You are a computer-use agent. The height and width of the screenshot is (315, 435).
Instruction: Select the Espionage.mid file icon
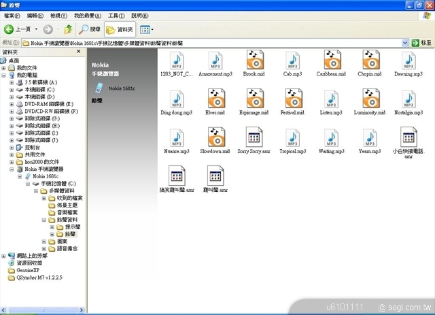pos(255,99)
